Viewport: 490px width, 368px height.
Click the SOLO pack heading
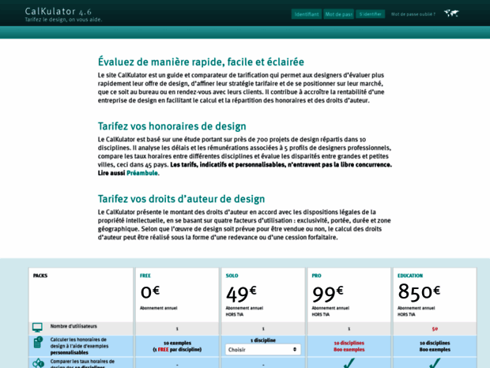[x=232, y=276]
